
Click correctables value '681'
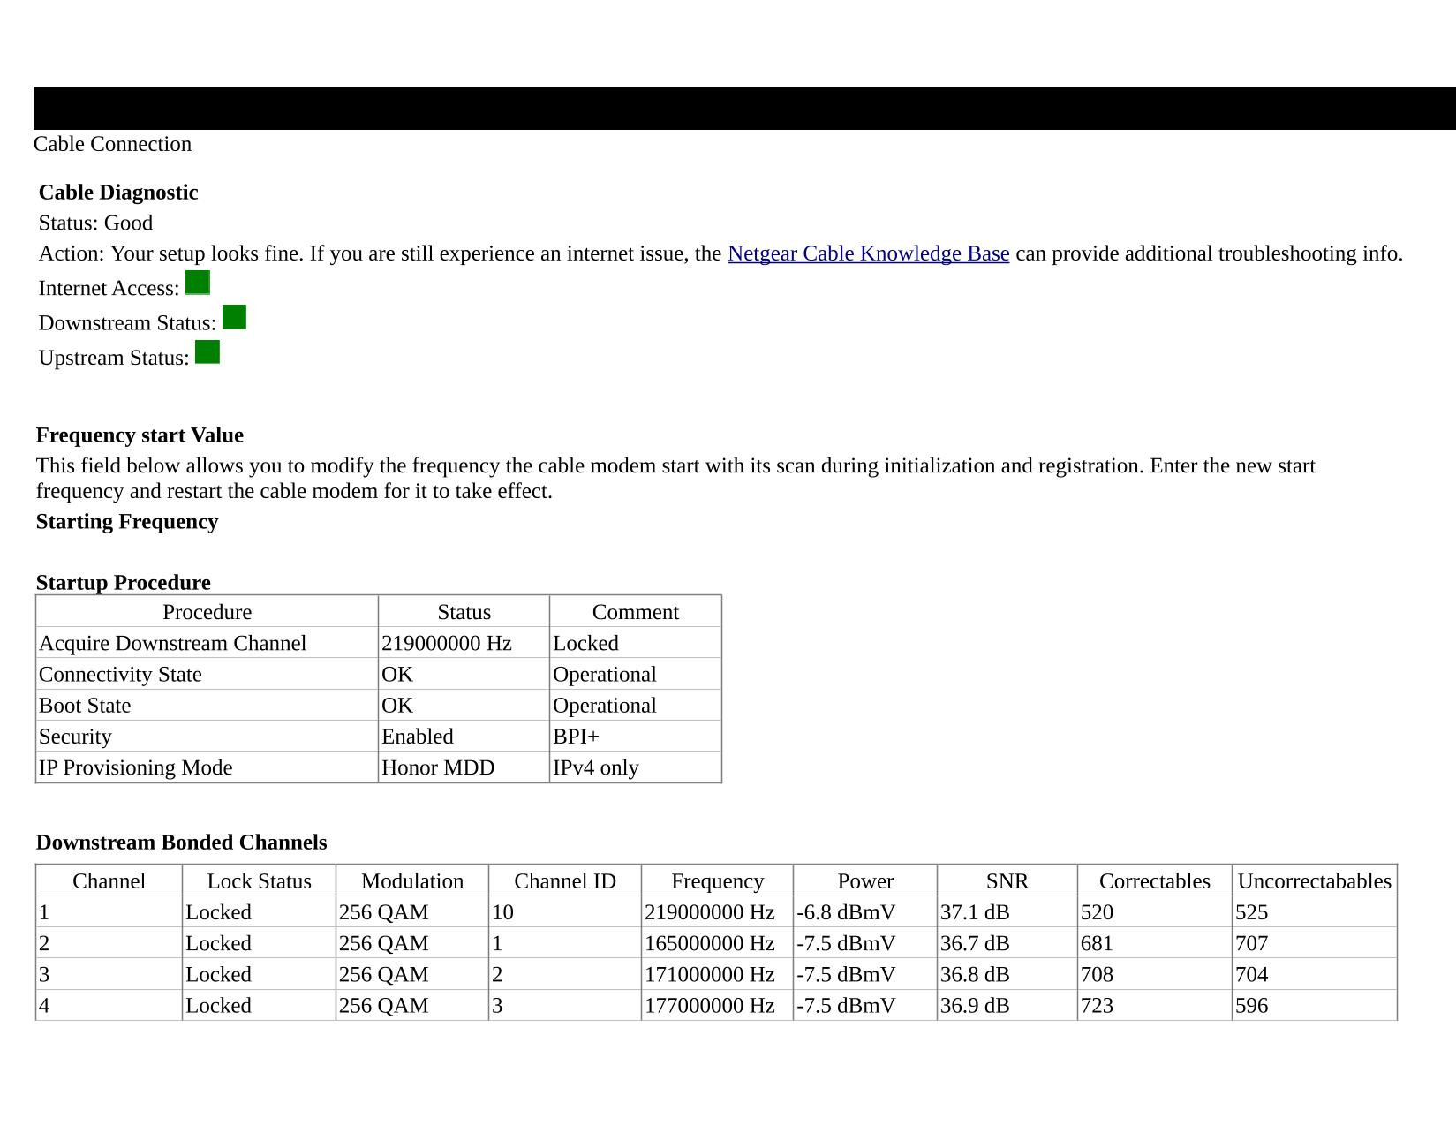pyautogui.click(x=1155, y=943)
